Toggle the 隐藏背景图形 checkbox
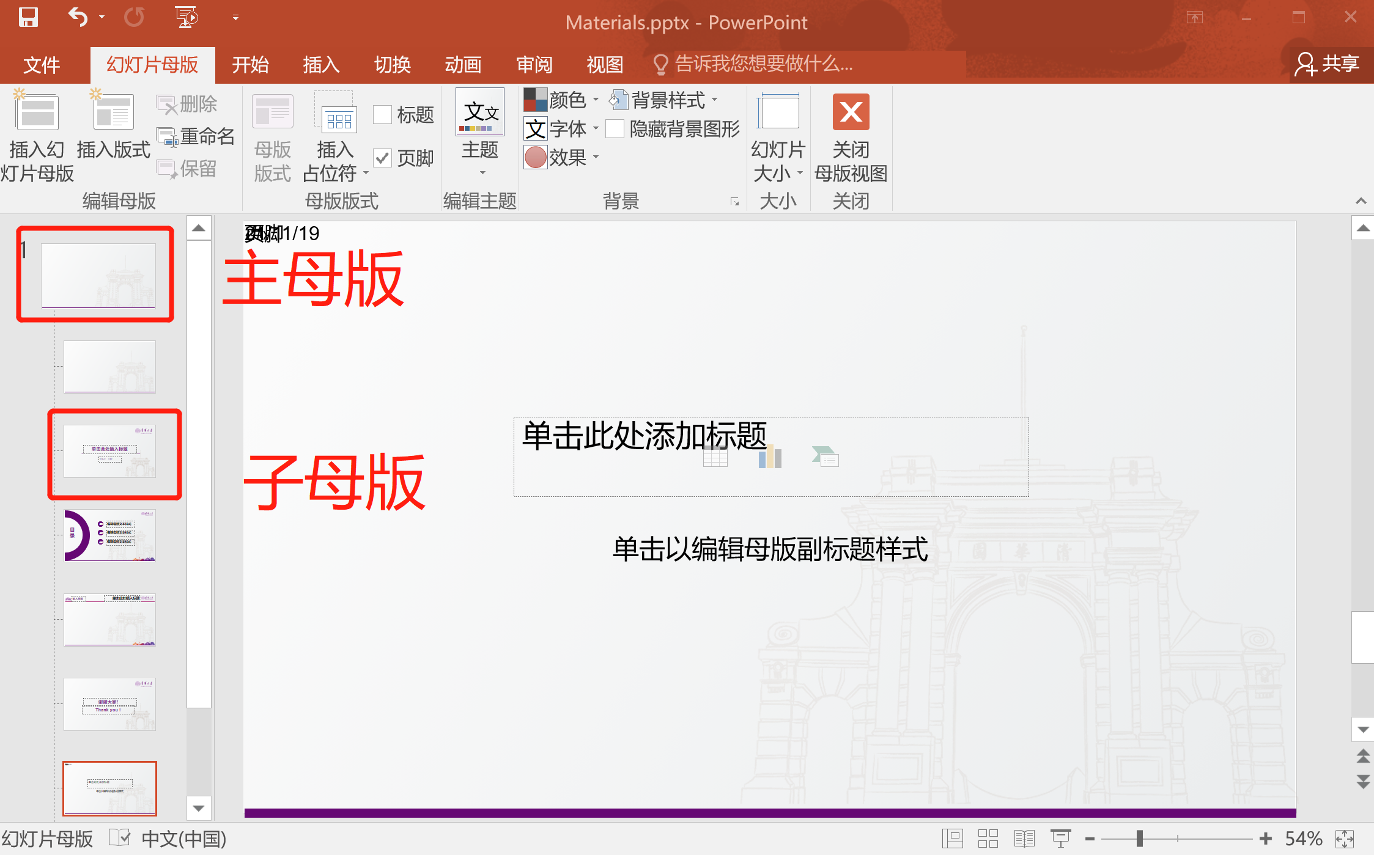The width and height of the screenshot is (1374, 855). tap(615, 129)
